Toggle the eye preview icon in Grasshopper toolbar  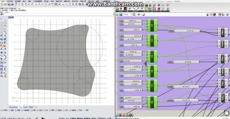pos(139,14)
